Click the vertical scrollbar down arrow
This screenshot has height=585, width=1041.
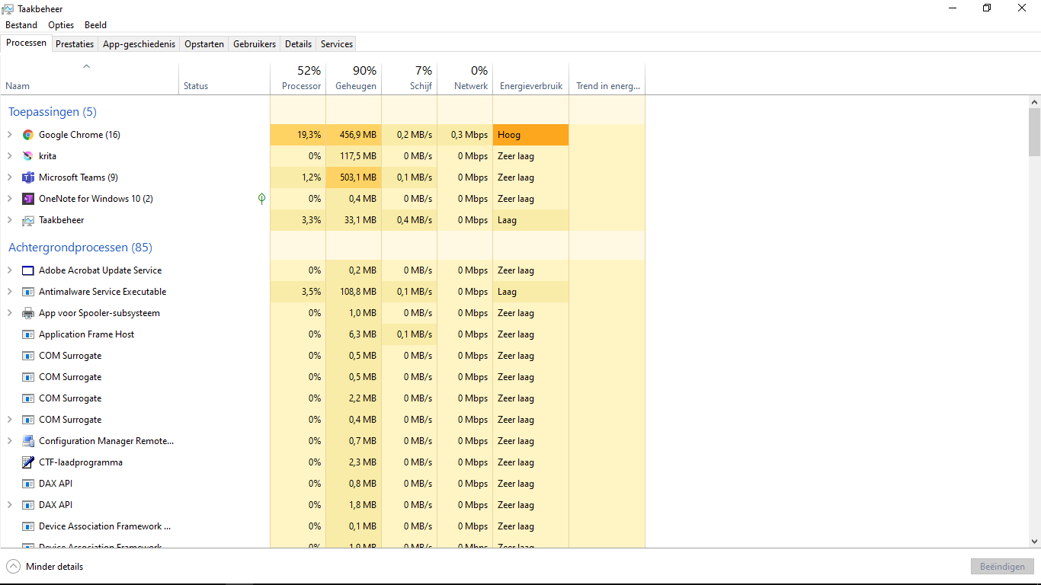point(1034,541)
